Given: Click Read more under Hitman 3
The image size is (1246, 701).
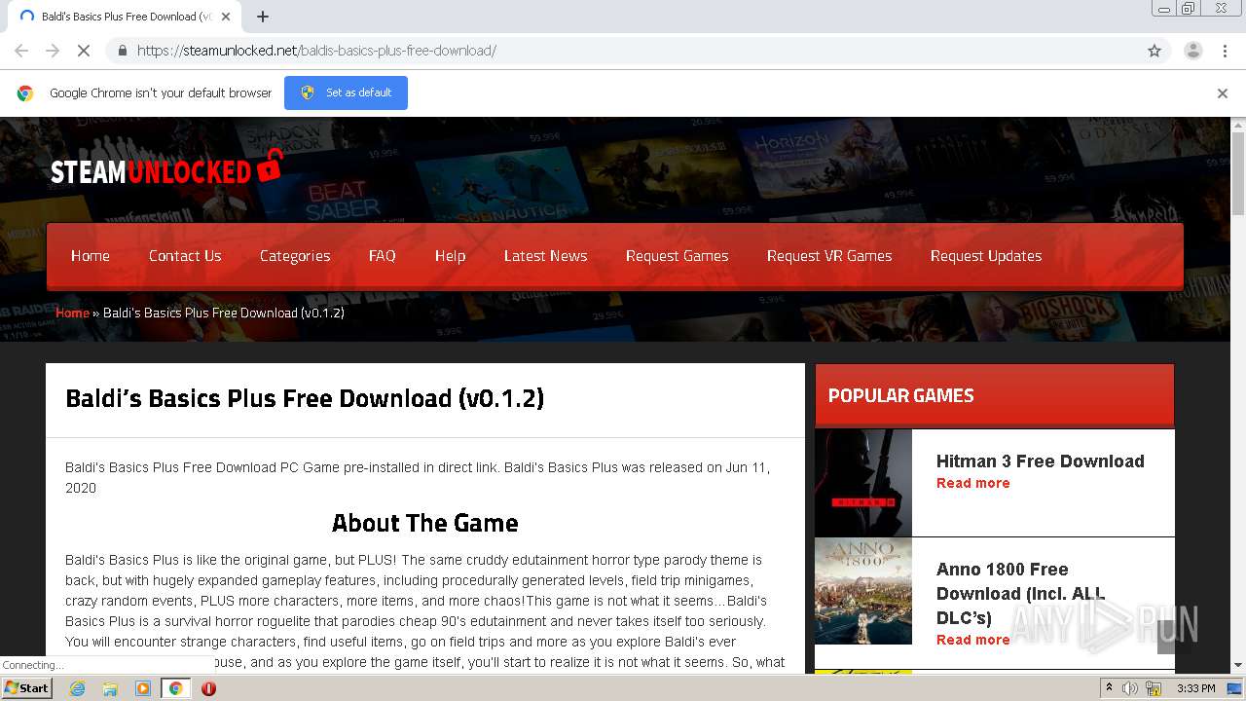Looking at the screenshot, I should (973, 483).
